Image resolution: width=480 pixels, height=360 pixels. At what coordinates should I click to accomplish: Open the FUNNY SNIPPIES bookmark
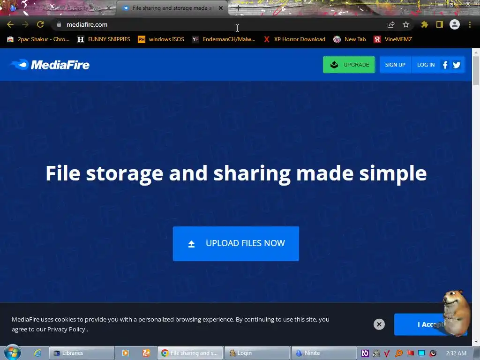104,39
